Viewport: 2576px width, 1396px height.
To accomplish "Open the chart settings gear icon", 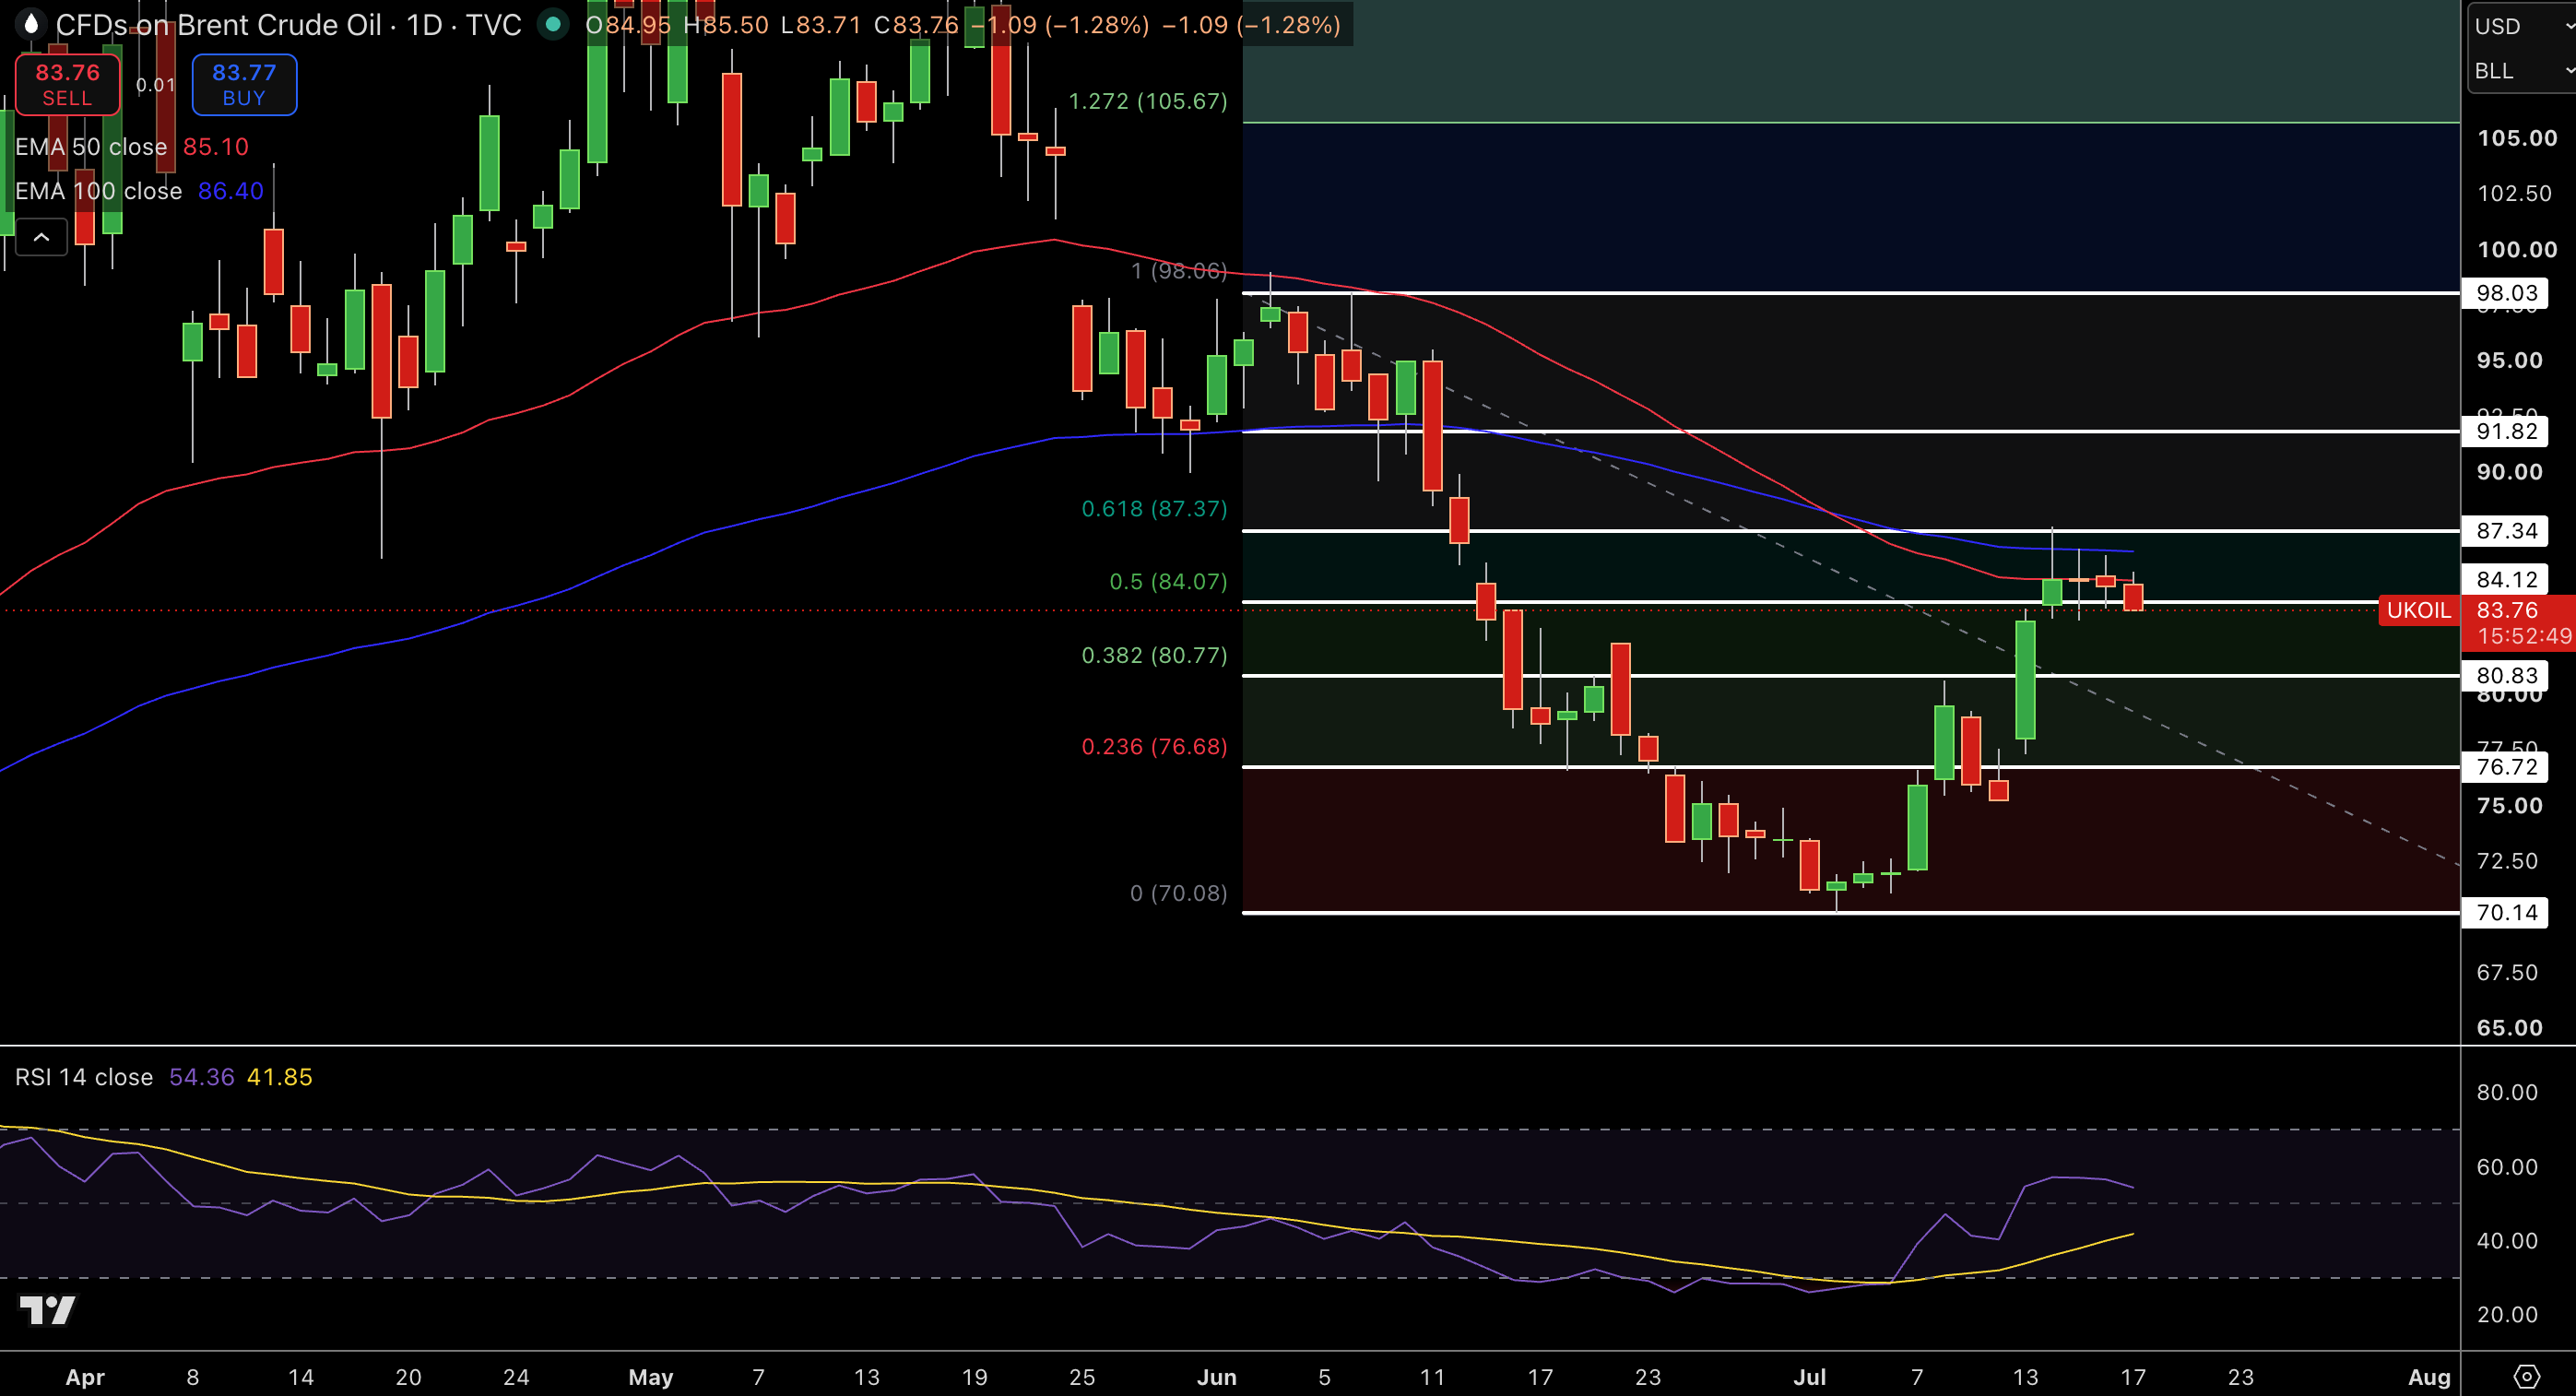I will click(2526, 1377).
